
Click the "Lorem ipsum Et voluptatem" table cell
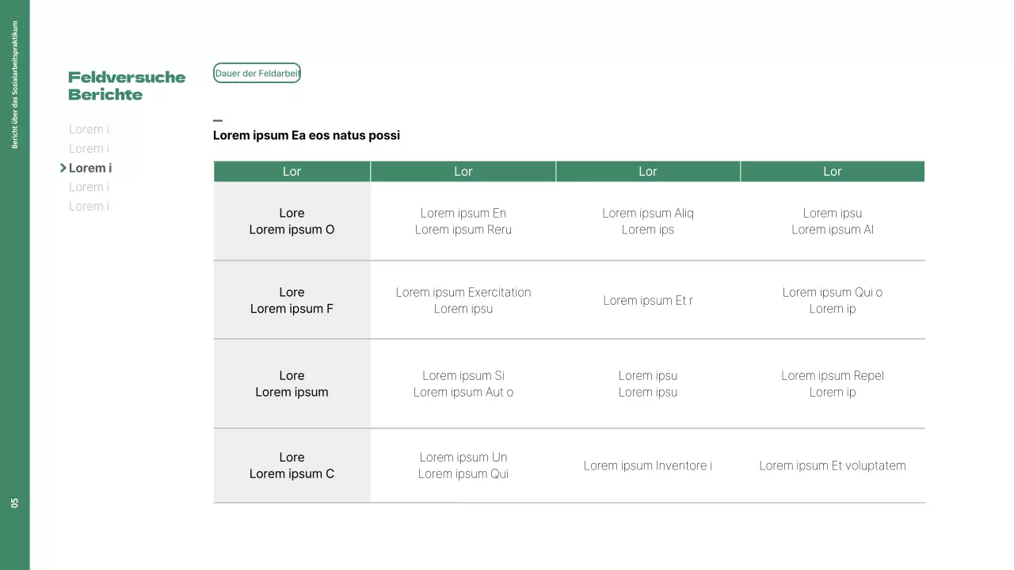point(833,465)
